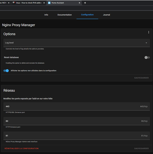Switch to the Home Assistant browser tab
Image resolution: width=153 pixels, height=154 pixels.
64,3
